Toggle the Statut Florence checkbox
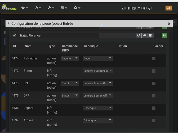 pos(14,35)
